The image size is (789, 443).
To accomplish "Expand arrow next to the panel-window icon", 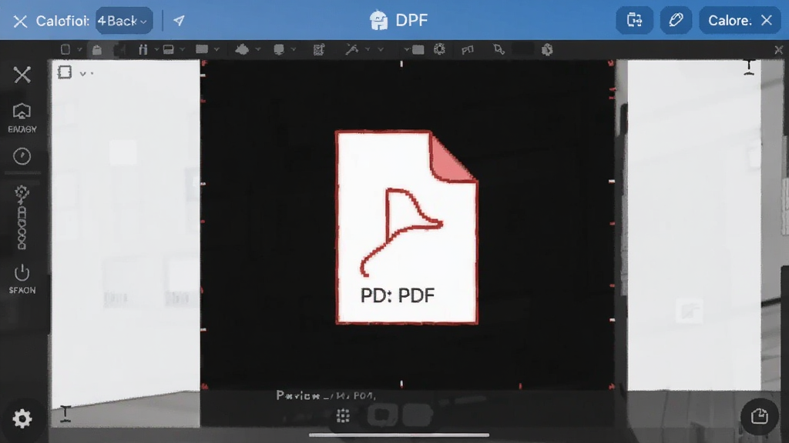I will coord(182,50).
